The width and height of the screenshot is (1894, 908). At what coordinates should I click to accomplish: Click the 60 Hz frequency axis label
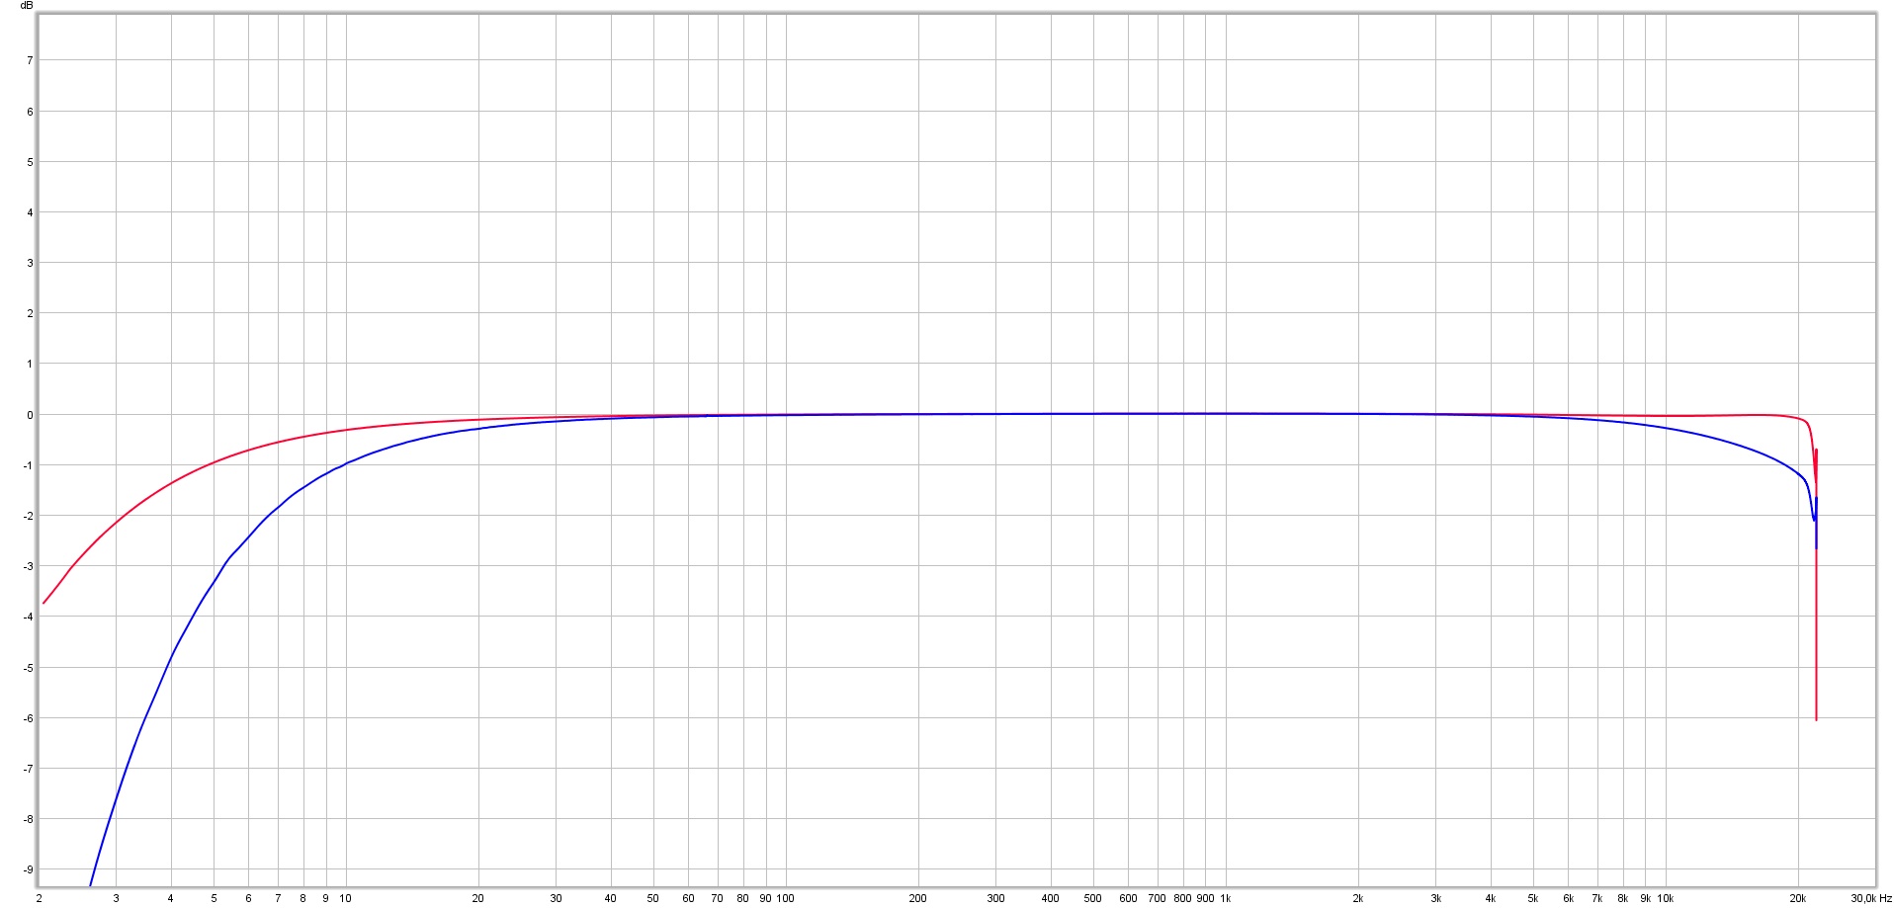point(688,898)
